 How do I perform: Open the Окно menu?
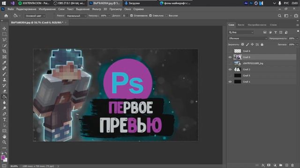(x=127, y=9)
